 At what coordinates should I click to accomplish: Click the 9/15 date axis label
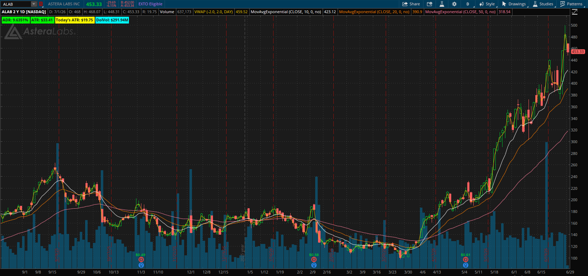(53, 272)
